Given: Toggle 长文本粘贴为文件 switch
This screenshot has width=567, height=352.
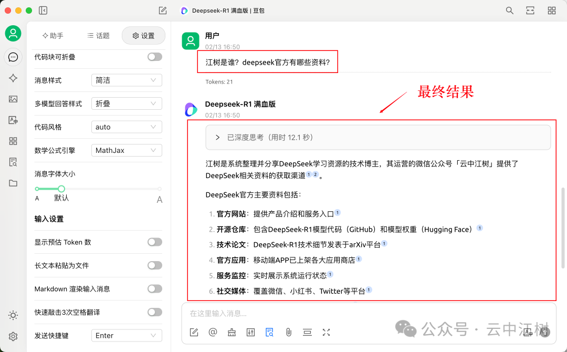Looking at the screenshot, I should click(x=155, y=265).
